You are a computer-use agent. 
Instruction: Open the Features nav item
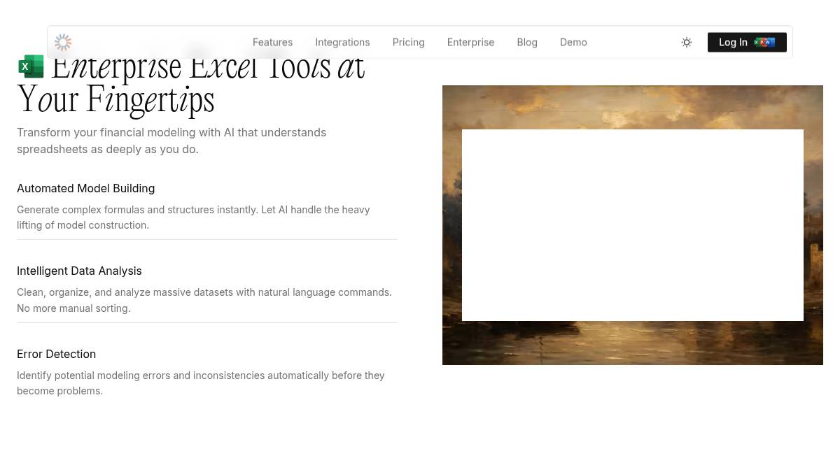pyautogui.click(x=272, y=43)
